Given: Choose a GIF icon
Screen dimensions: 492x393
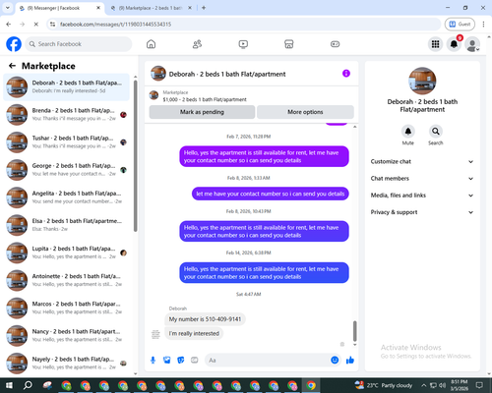Looking at the screenshot, I should (195, 361).
